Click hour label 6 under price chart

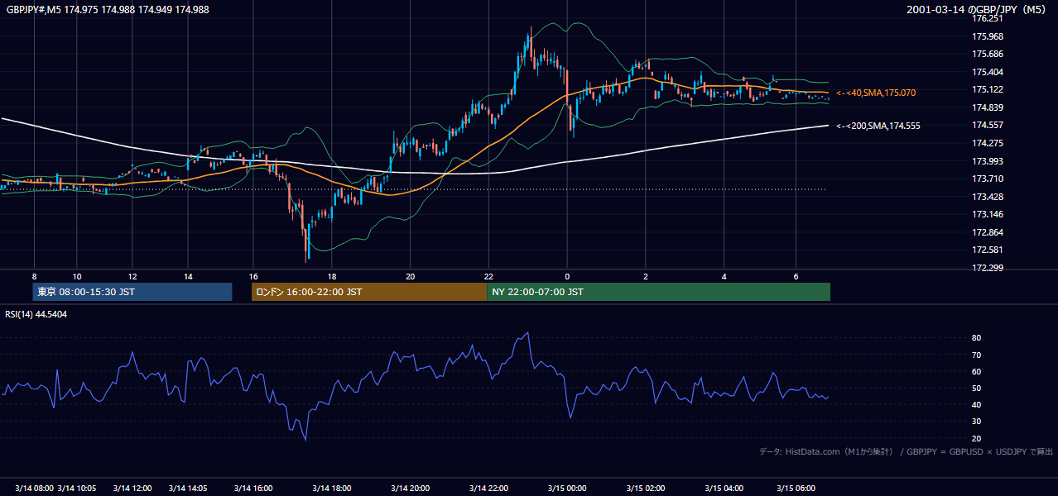coord(796,276)
